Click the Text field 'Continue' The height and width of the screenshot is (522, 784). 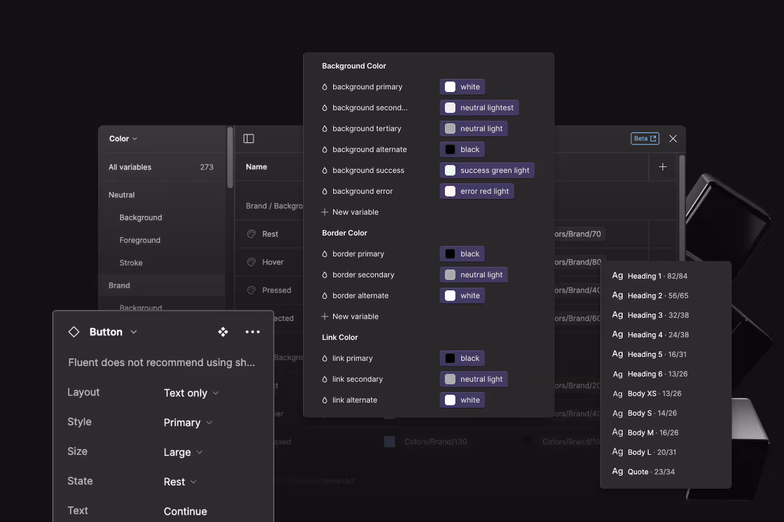(186, 512)
